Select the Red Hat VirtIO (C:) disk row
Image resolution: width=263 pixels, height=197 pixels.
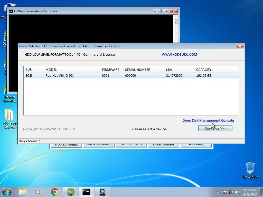(131, 76)
